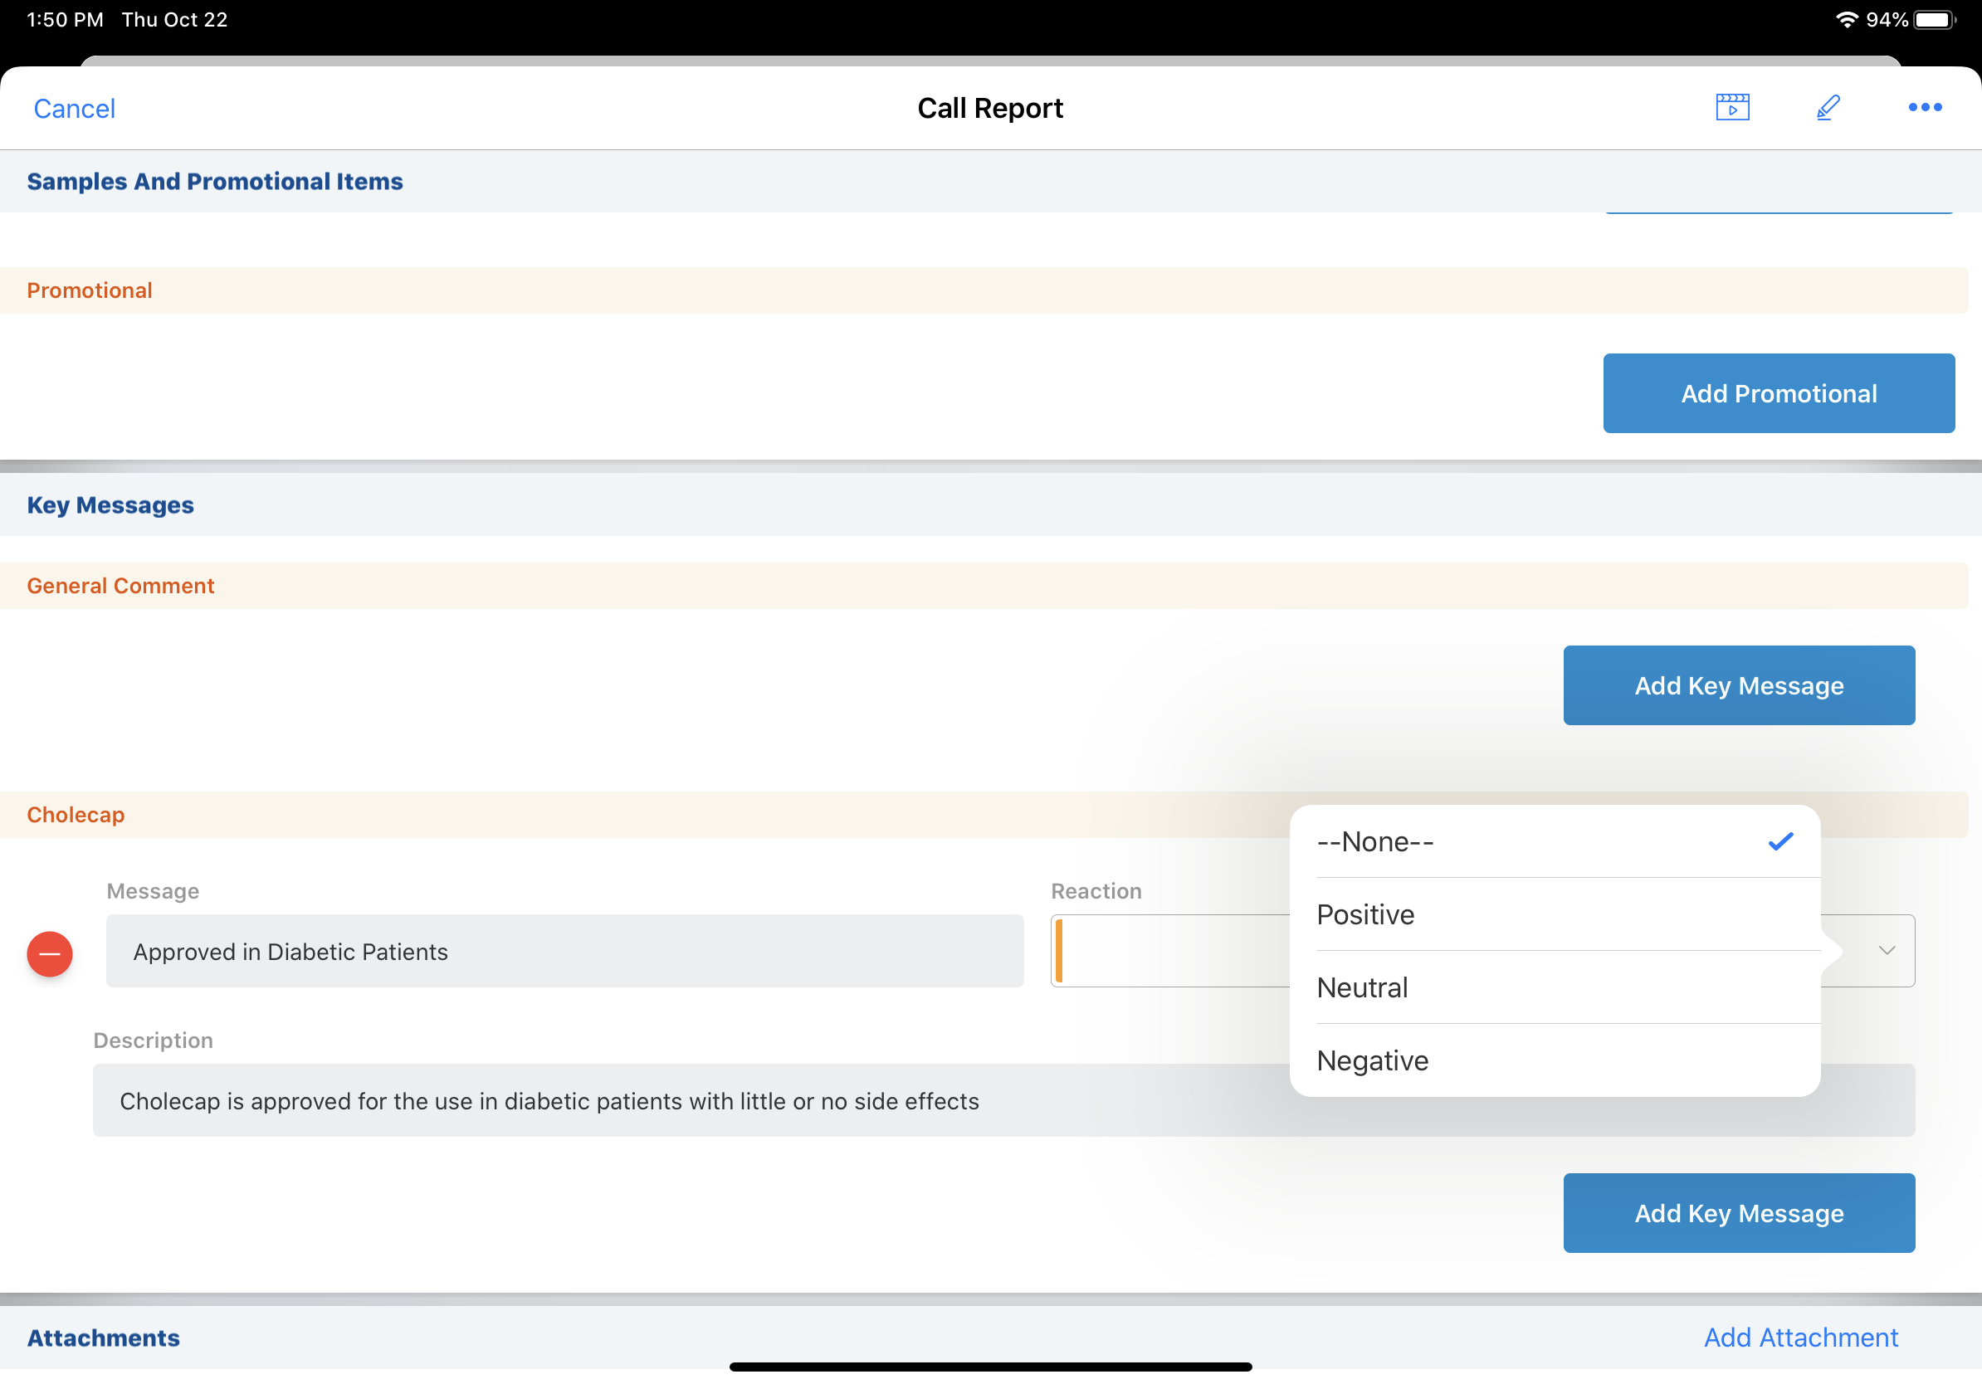
Task: Click the Add Promotional button
Action: click(x=1779, y=393)
